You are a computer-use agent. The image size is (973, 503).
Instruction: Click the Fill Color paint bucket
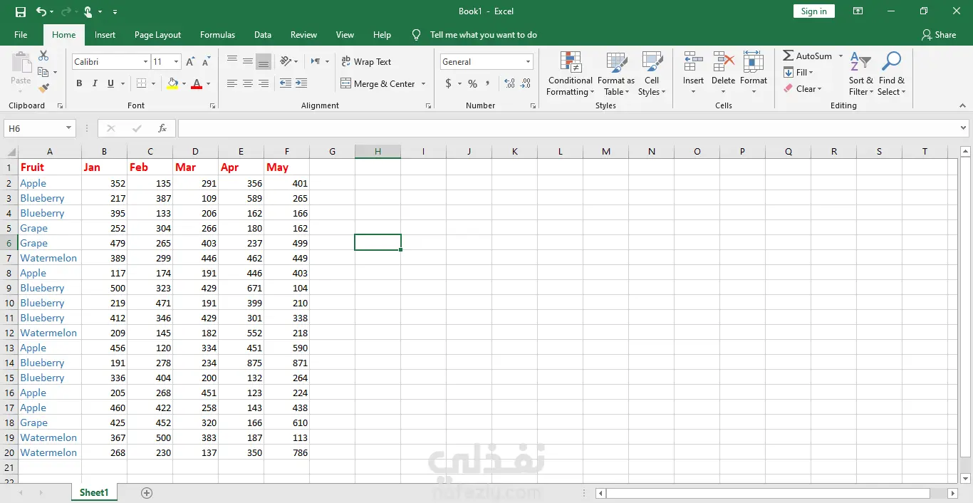pos(172,83)
